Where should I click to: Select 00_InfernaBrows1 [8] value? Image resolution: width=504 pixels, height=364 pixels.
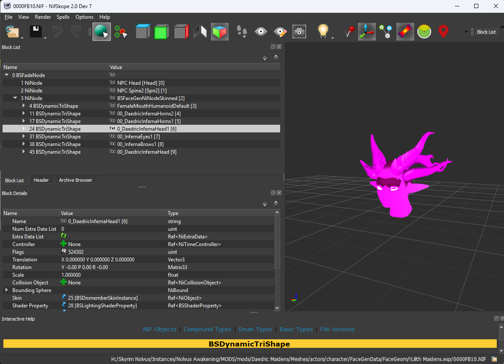(140, 144)
